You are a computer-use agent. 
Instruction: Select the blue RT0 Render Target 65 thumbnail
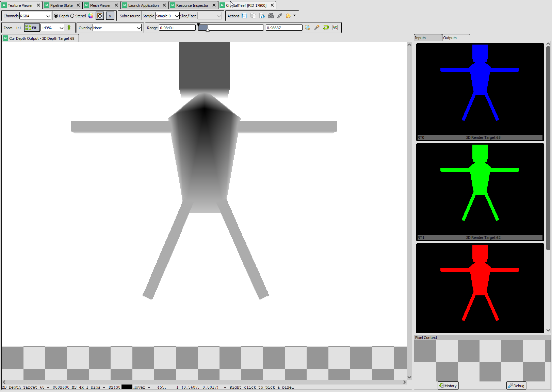(480, 92)
